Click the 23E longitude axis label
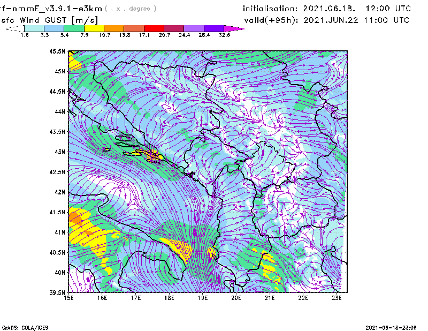 click(x=337, y=299)
